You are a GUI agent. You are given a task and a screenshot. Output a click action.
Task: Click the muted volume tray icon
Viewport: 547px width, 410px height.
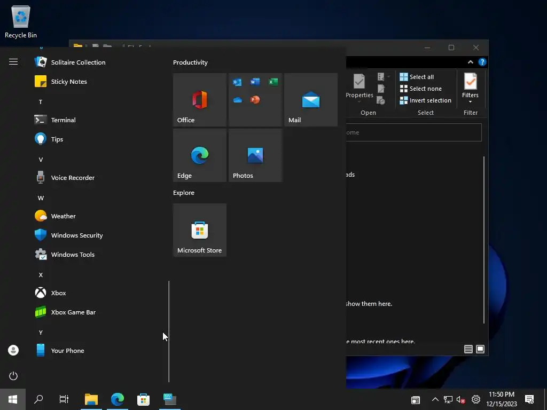coord(461,399)
